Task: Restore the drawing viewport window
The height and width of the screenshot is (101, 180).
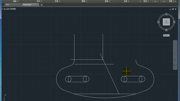Action: coord(173,9)
